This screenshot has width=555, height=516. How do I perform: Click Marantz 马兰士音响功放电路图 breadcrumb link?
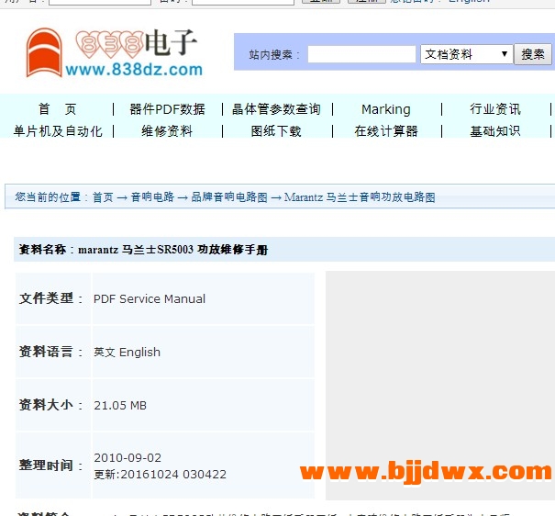point(360,197)
